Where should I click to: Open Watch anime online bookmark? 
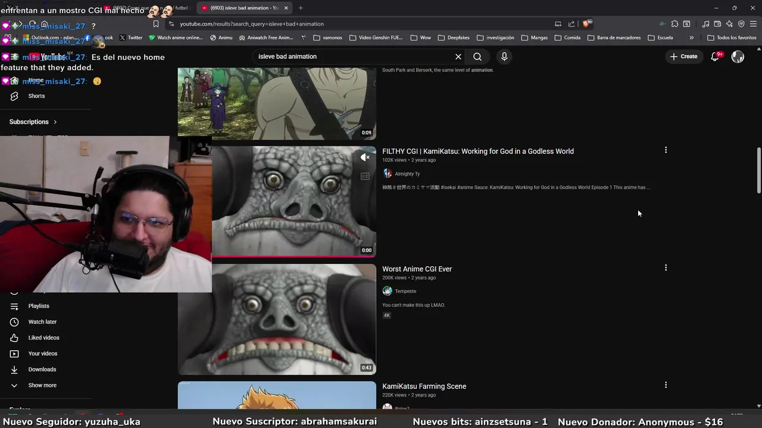[176, 37]
